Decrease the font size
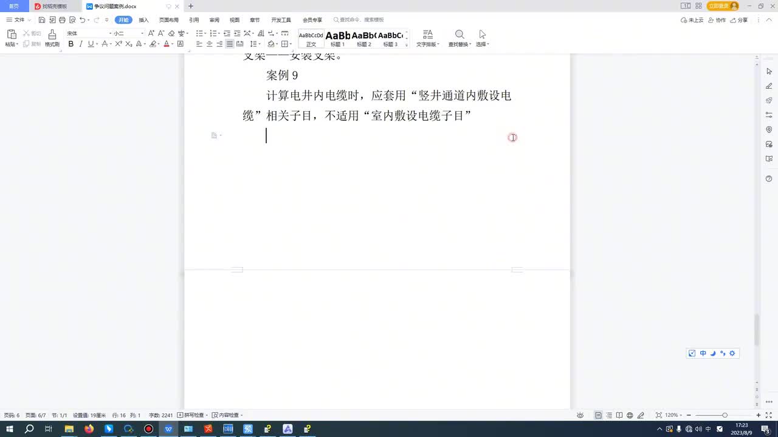Screen dimensions: 778x437 (x=160, y=33)
